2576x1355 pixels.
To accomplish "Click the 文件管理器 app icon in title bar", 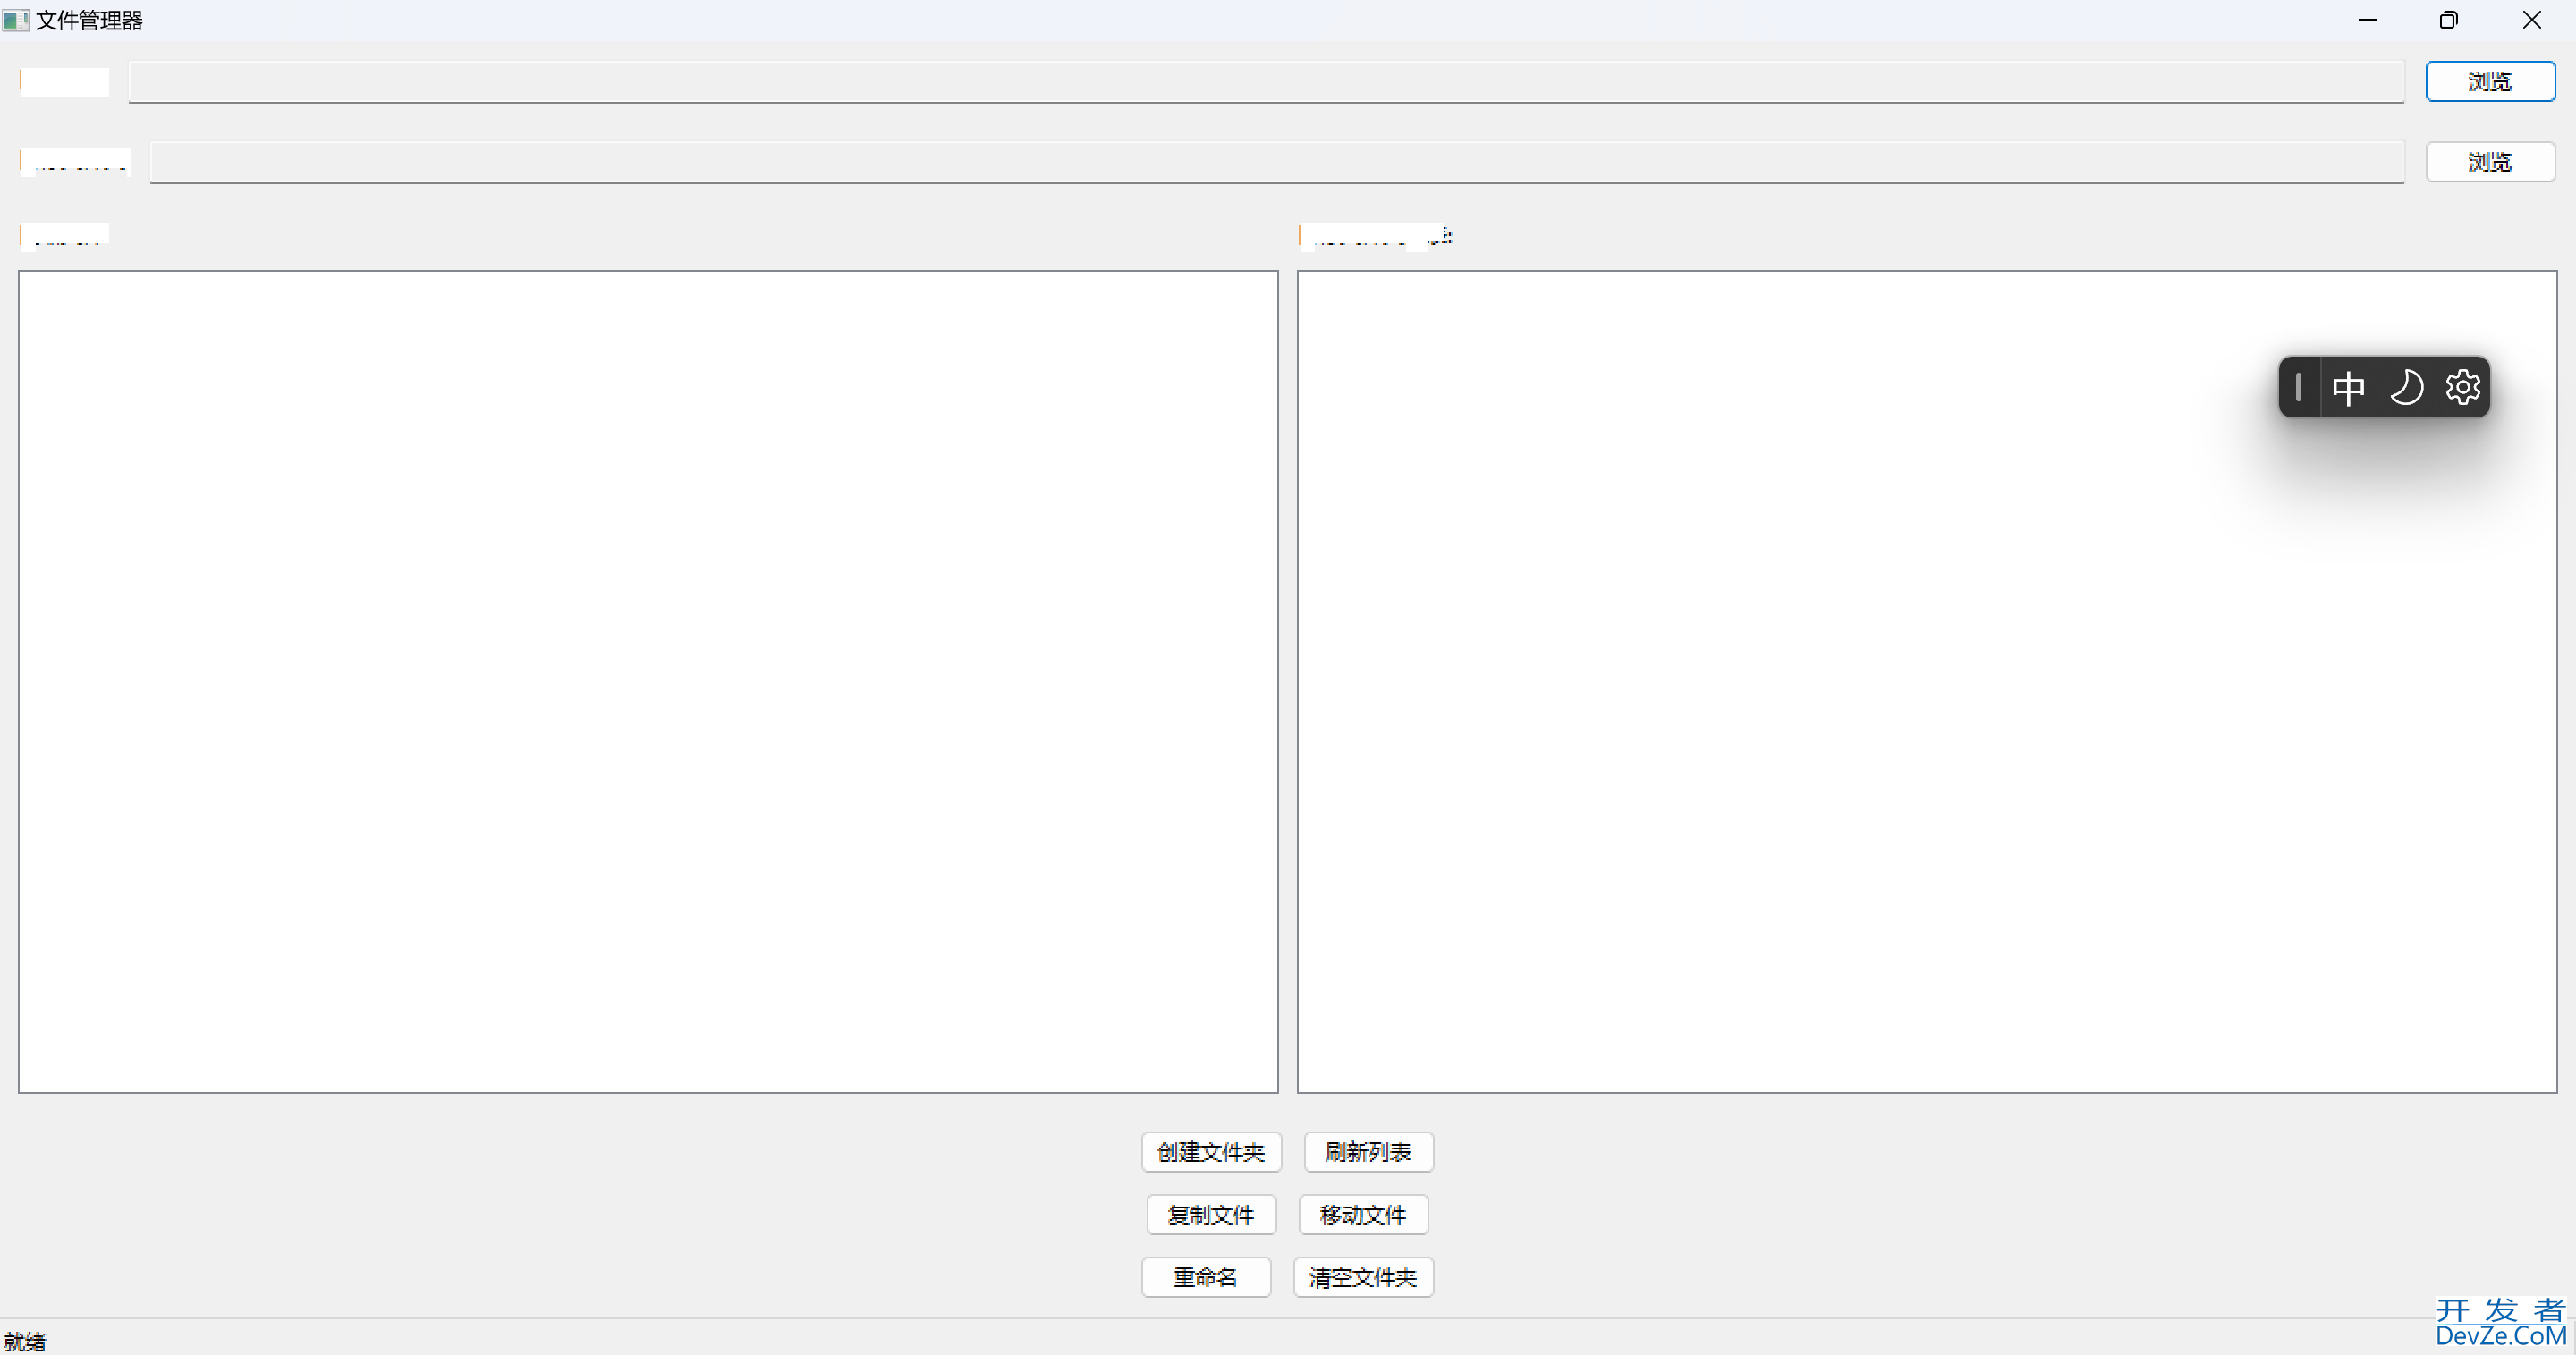I will click(15, 20).
